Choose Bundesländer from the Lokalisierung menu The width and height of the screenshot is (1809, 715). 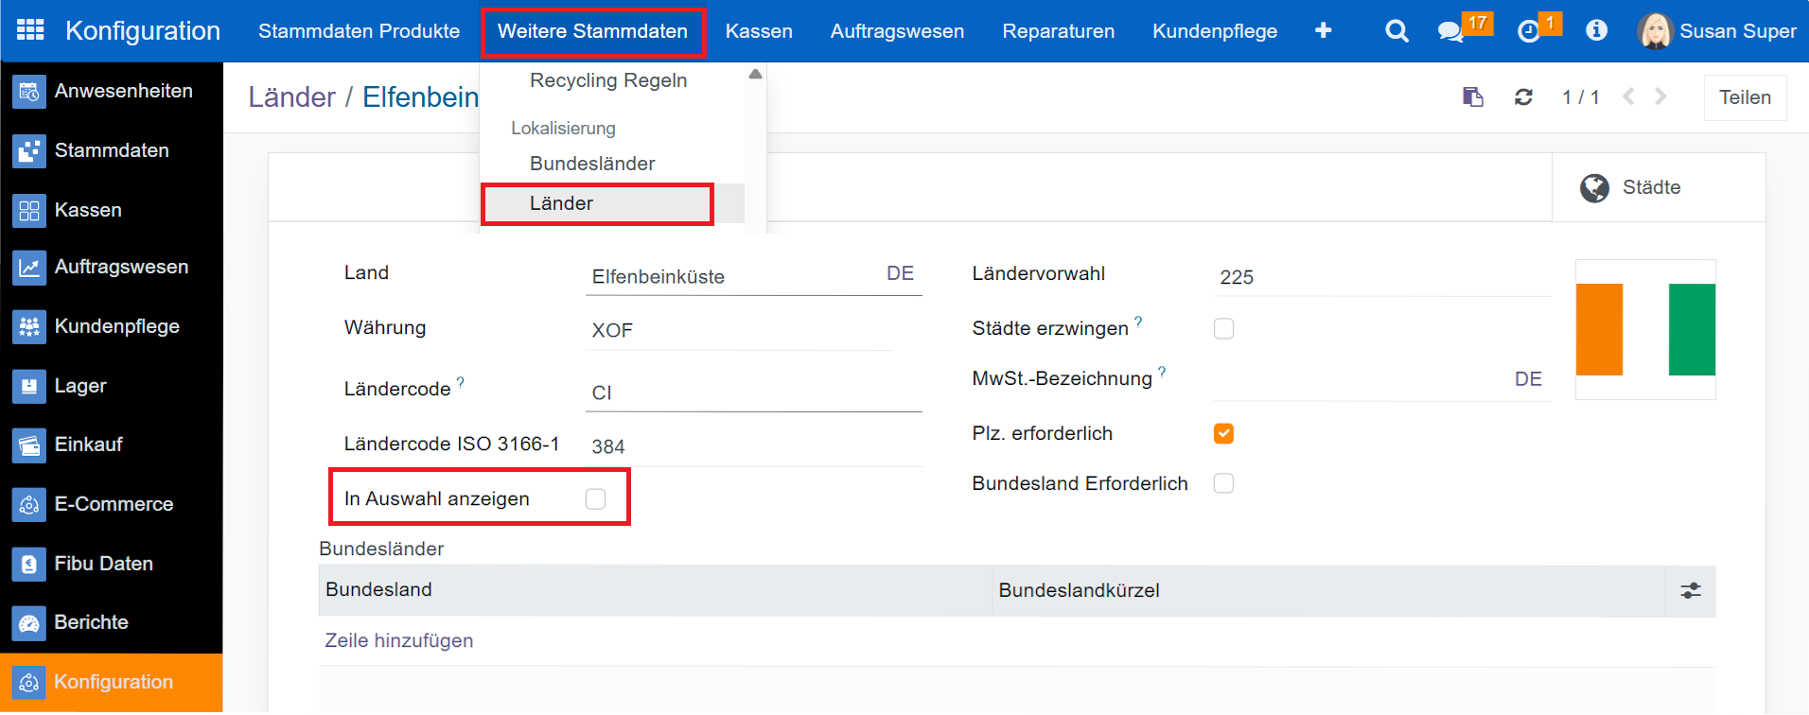592,164
